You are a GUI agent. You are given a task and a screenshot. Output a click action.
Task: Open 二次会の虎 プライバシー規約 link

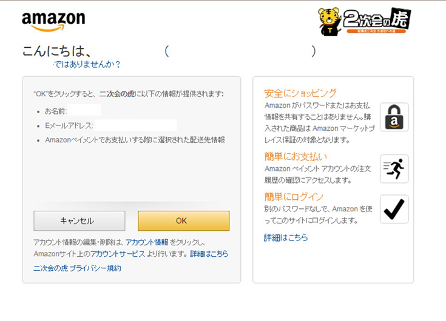click(77, 268)
